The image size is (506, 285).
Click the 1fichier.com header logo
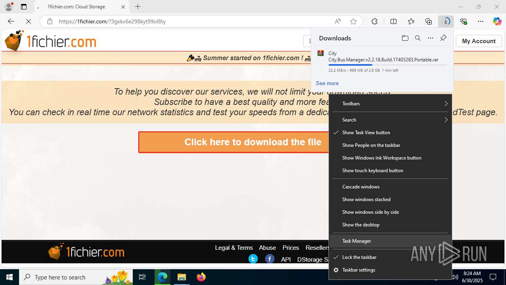(x=51, y=41)
